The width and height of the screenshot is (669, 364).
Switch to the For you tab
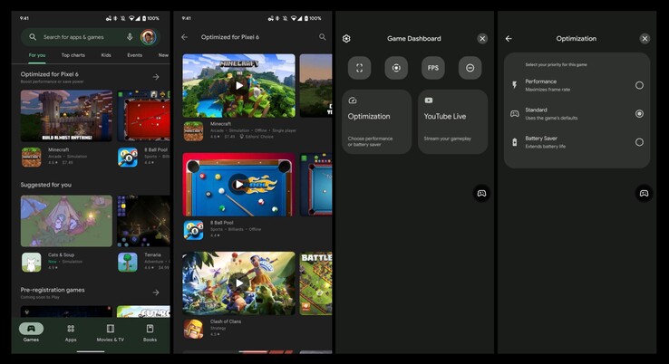(x=37, y=55)
